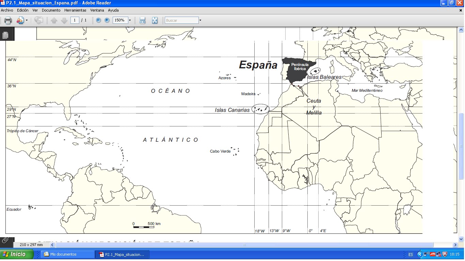This screenshot has height=261, width=465.
Task: Click the Inicio start button
Action: coord(17,254)
